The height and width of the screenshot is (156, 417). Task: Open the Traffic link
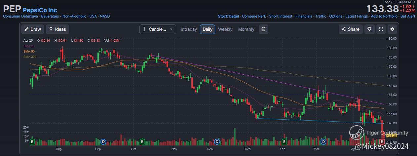321,16
